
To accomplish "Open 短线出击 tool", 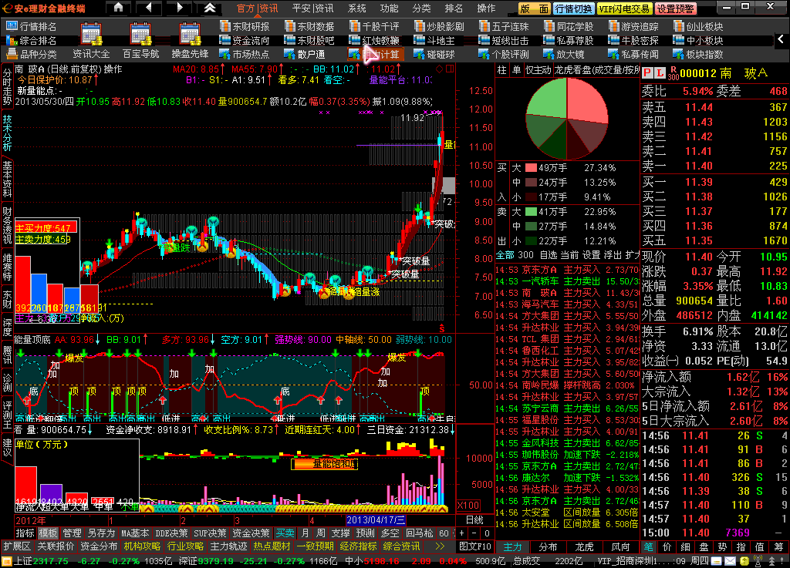I will pos(504,40).
